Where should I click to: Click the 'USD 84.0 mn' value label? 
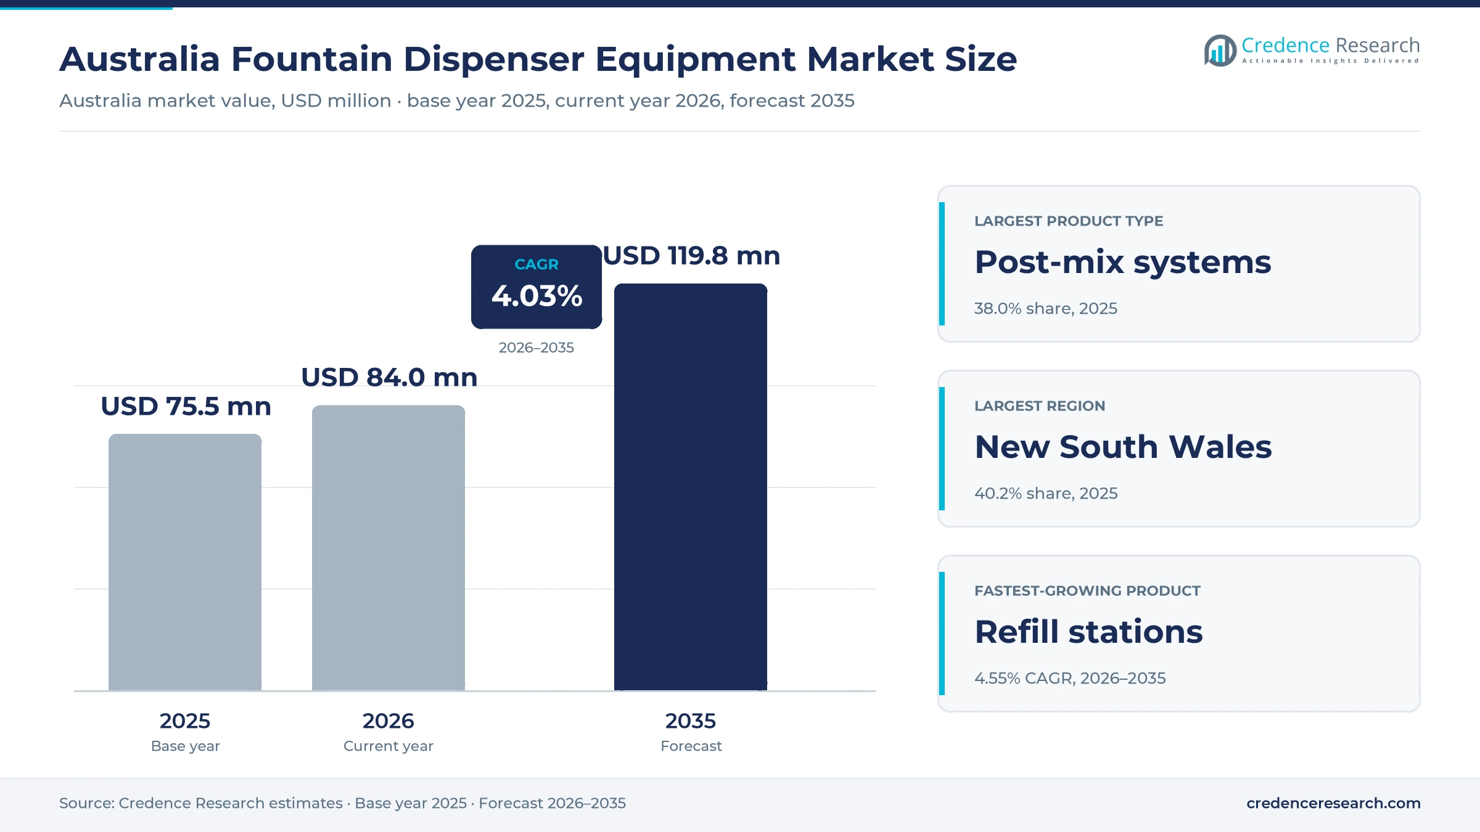click(389, 377)
